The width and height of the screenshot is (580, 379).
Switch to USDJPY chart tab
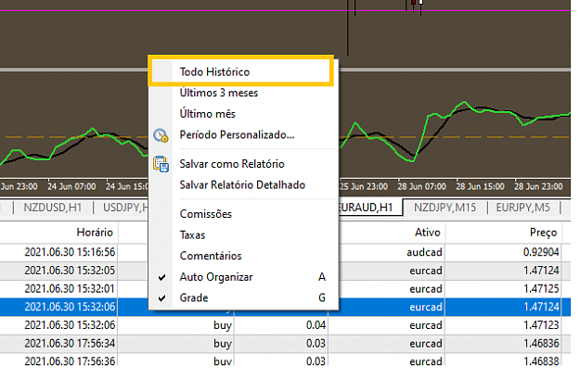click(x=126, y=208)
